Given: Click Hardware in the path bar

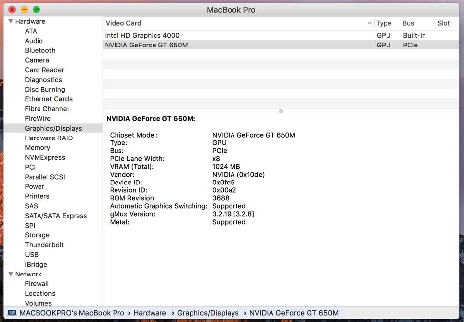Looking at the screenshot, I should [150, 313].
